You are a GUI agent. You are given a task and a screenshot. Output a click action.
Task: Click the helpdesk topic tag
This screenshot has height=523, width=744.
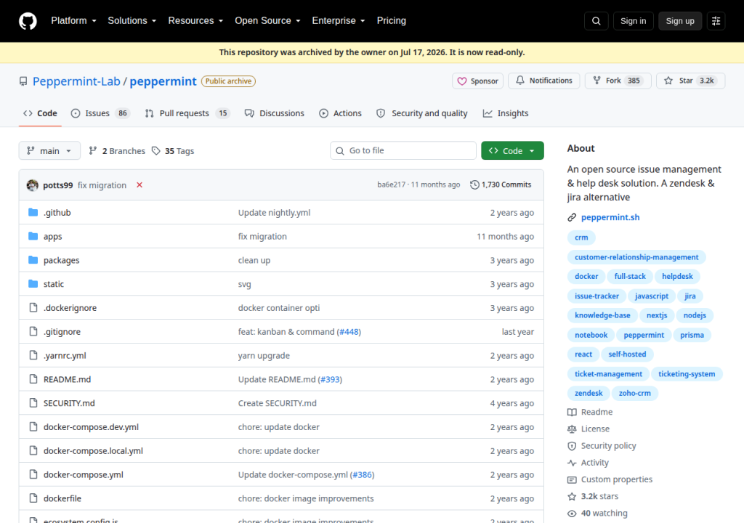pos(677,276)
